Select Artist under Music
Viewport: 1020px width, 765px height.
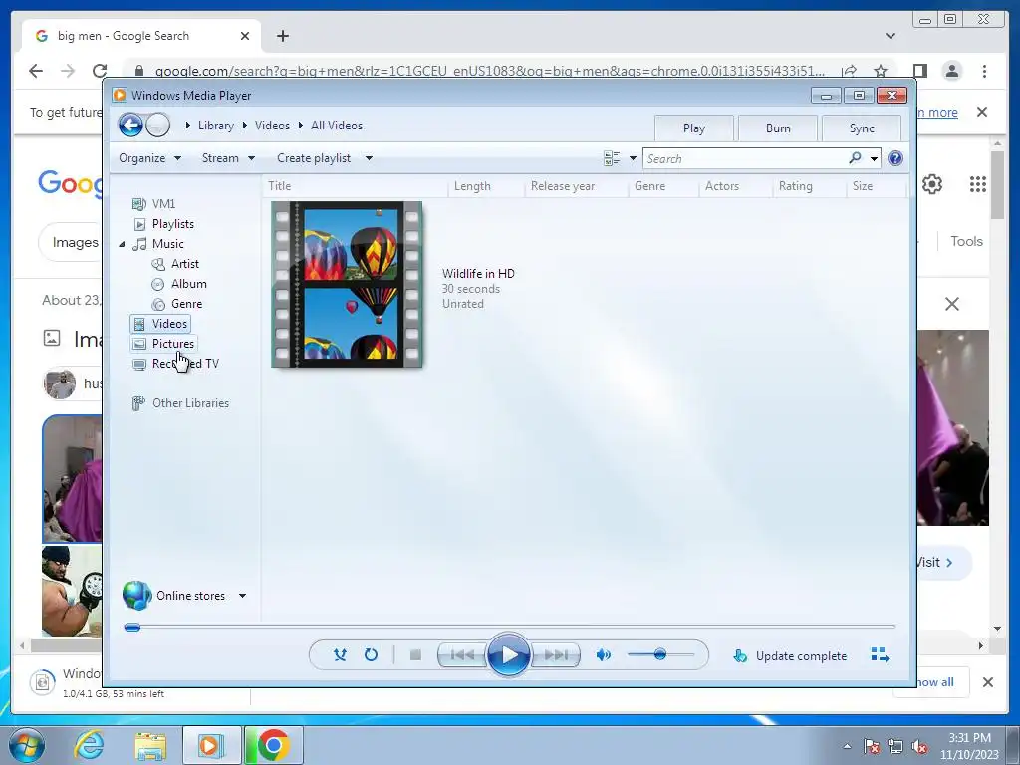pyautogui.click(x=175, y=263)
